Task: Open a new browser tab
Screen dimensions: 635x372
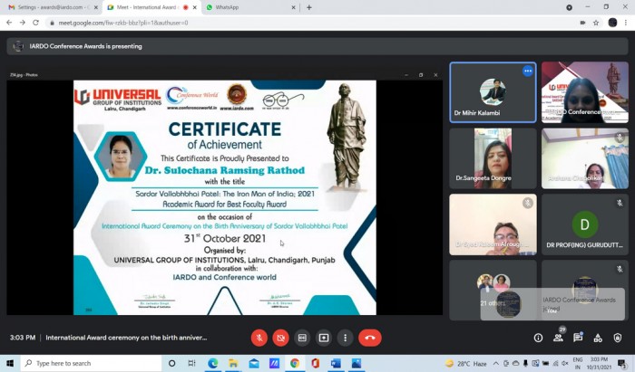Action: point(309,7)
